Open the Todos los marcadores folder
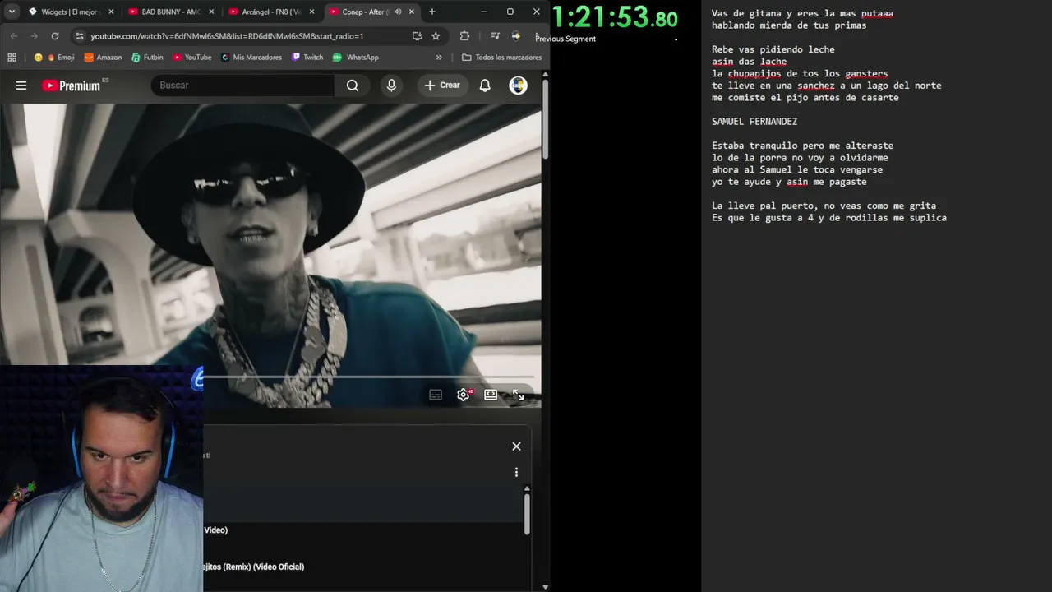Viewport: 1052px width, 592px height. pyautogui.click(x=502, y=58)
